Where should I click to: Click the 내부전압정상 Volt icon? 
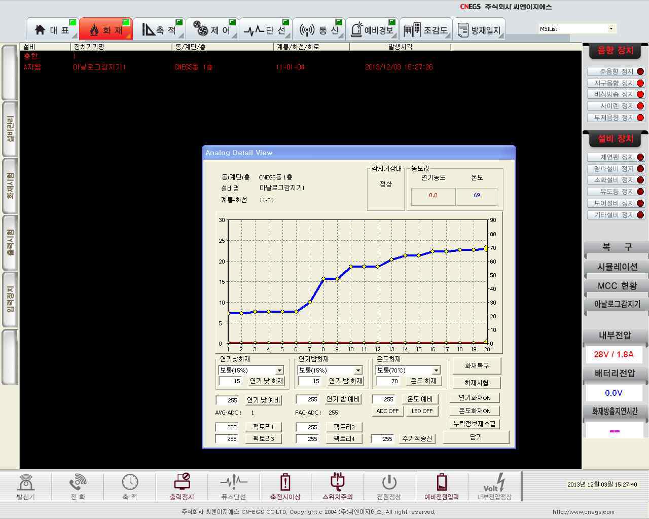(x=494, y=483)
